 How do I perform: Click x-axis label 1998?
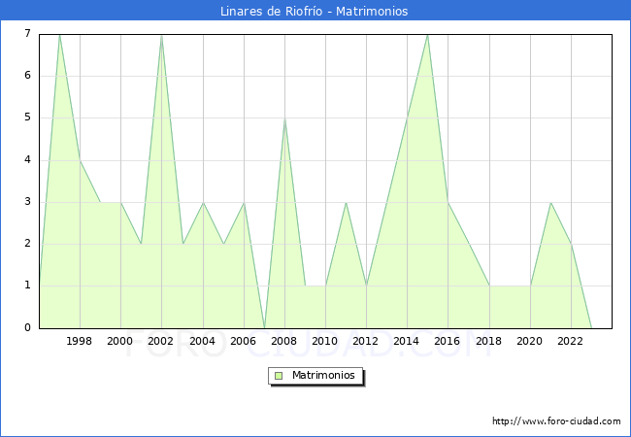[79, 341]
